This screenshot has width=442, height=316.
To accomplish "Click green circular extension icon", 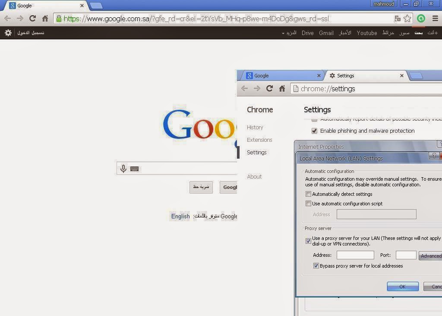I will click(x=421, y=19).
